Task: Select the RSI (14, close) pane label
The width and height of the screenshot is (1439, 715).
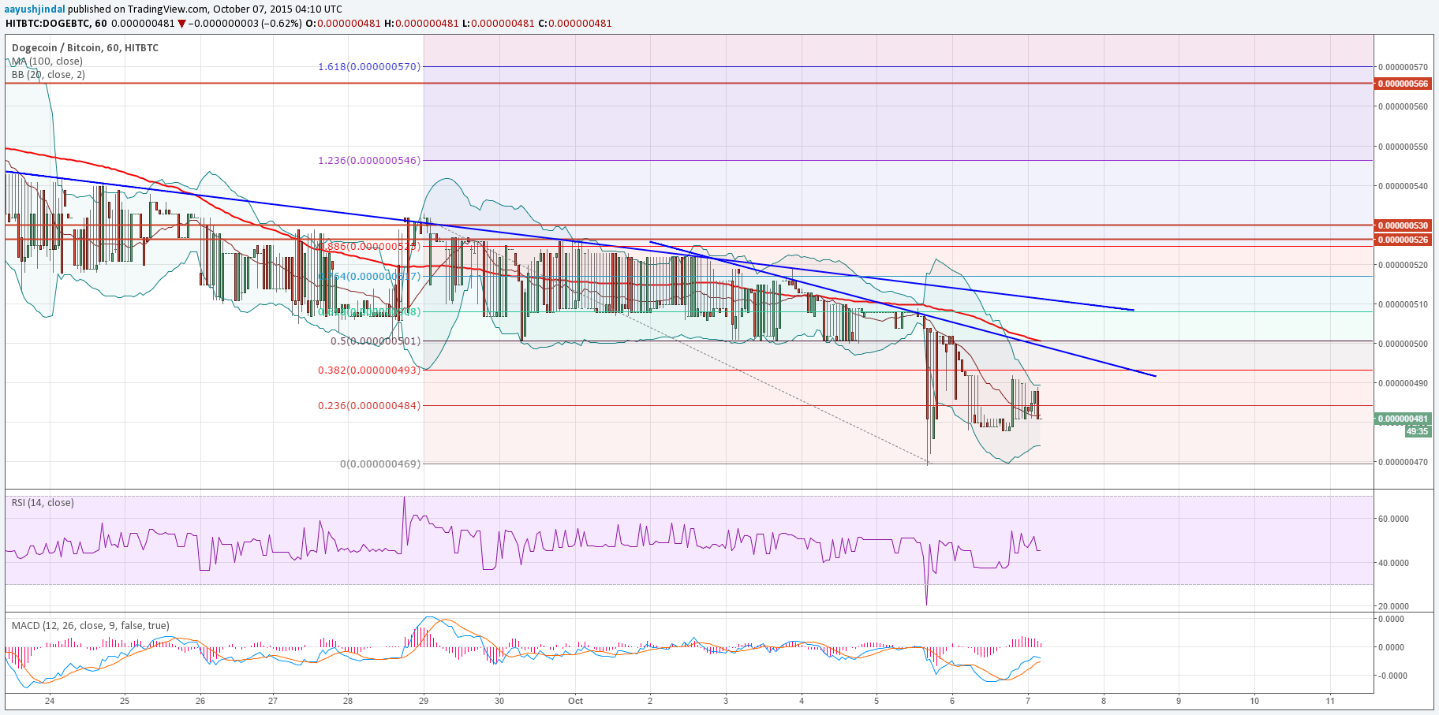Action: pyautogui.click(x=43, y=502)
